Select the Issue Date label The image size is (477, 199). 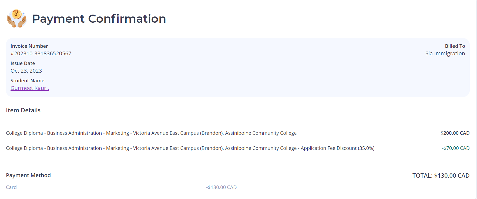[23, 63]
